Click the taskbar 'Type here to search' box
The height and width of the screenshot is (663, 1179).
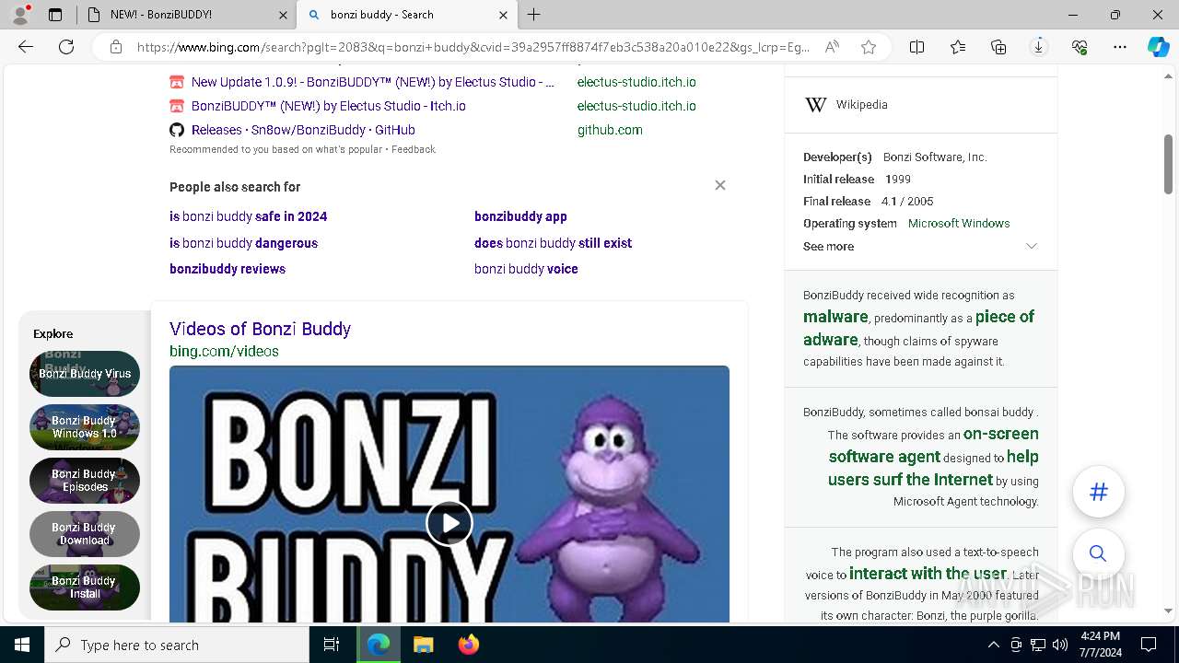coord(177,645)
